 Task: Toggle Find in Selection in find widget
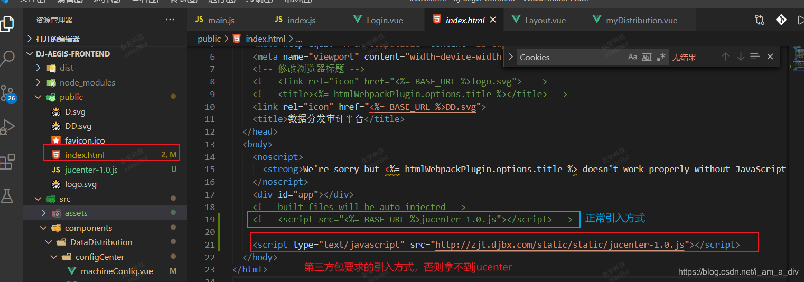pyautogui.click(x=755, y=57)
